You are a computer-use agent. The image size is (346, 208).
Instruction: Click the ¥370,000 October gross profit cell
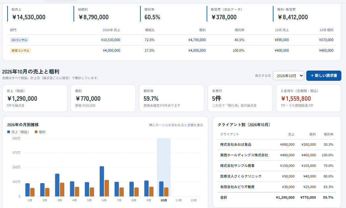[x=326, y=40]
